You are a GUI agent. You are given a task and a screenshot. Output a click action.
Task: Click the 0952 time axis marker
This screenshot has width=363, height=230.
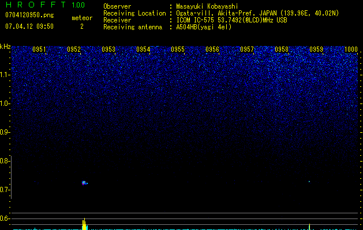click(74, 49)
